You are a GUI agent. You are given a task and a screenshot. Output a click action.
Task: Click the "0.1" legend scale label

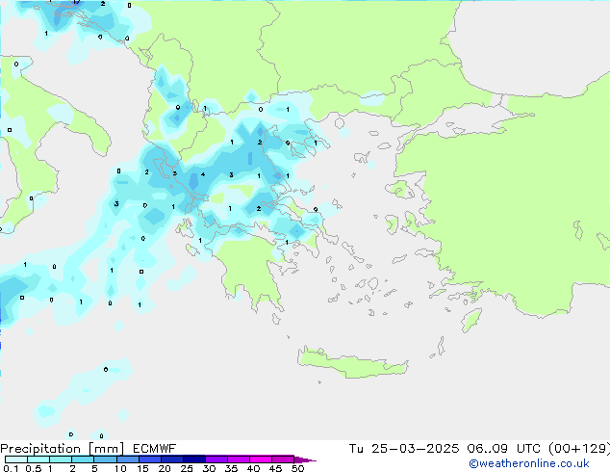point(11,468)
